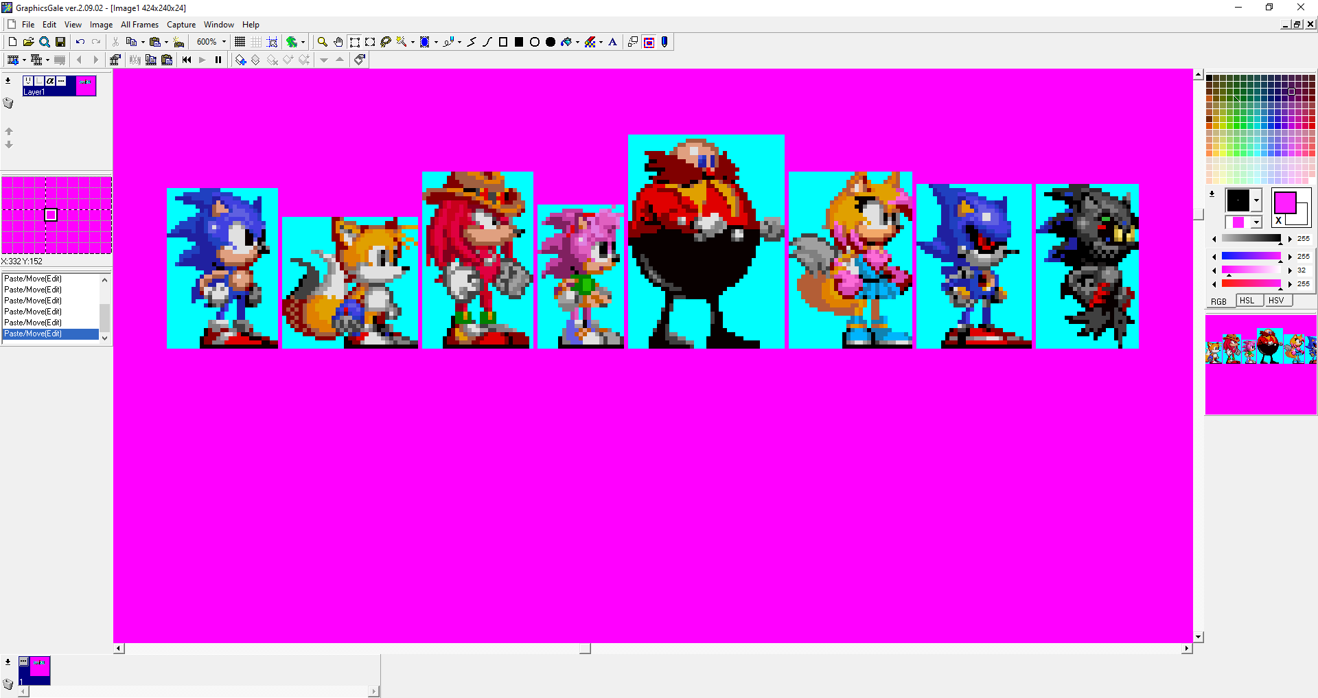
Task: Pick the magenta foreground color swatch
Action: [1284, 202]
